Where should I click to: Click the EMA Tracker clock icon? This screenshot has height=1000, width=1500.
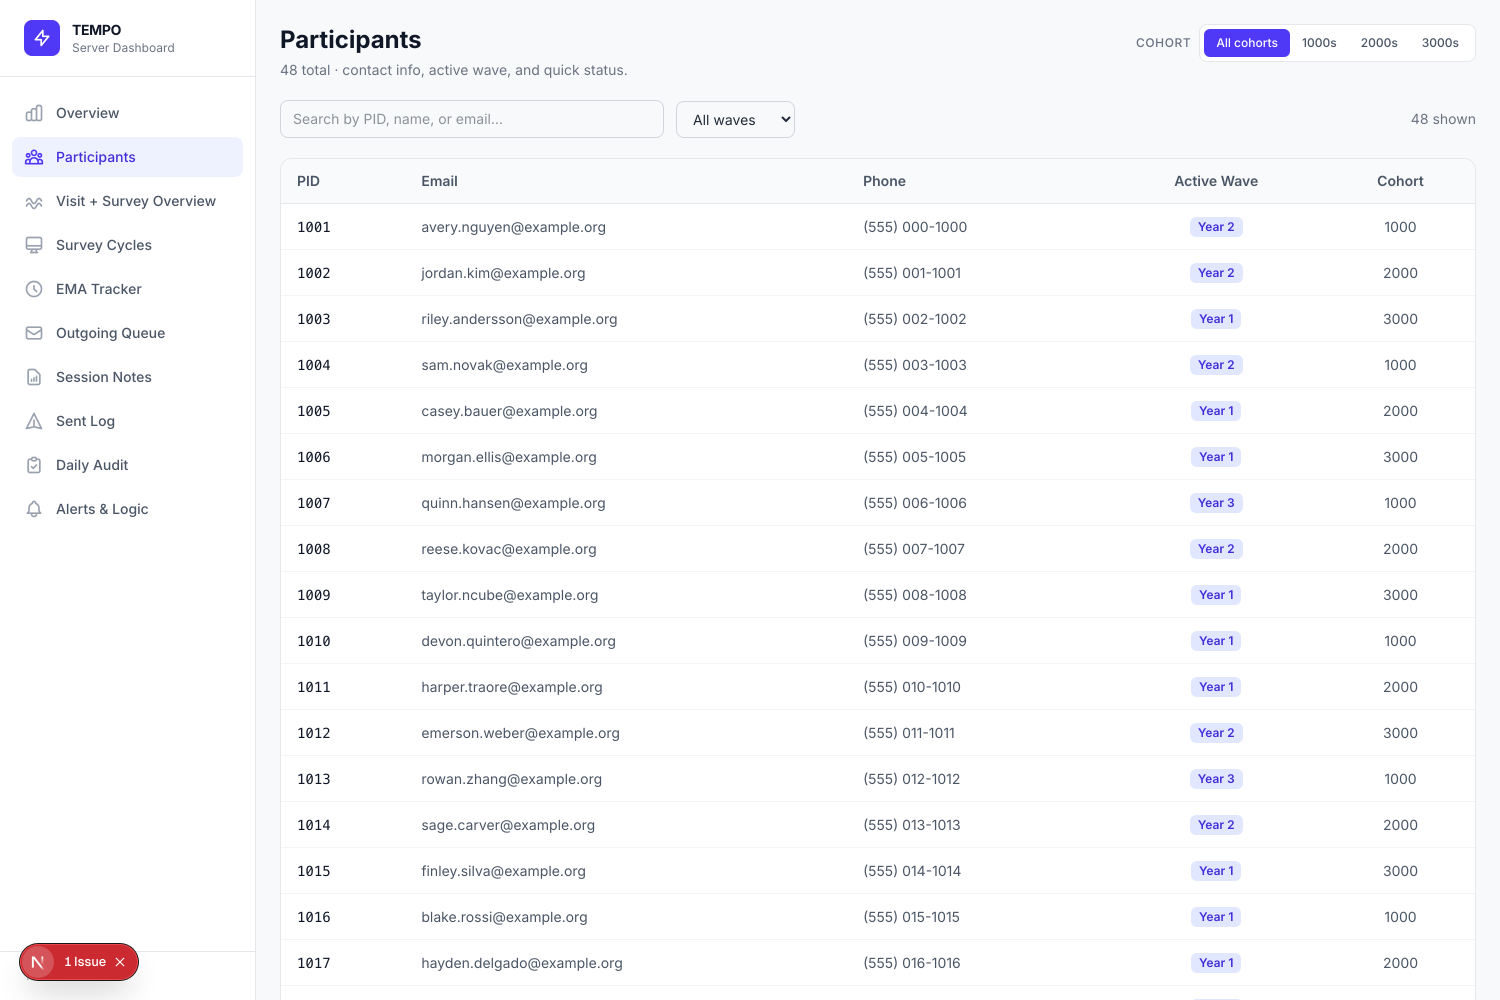point(34,289)
